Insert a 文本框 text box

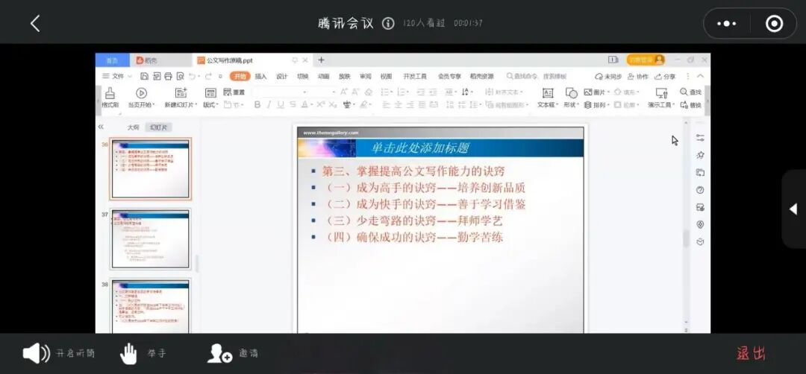(x=548, y=98)
